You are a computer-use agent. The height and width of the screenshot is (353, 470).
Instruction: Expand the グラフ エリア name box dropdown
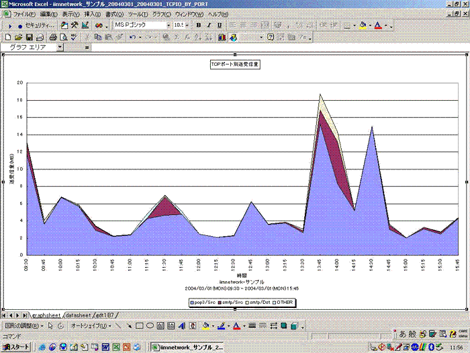[x=60, y=48]
